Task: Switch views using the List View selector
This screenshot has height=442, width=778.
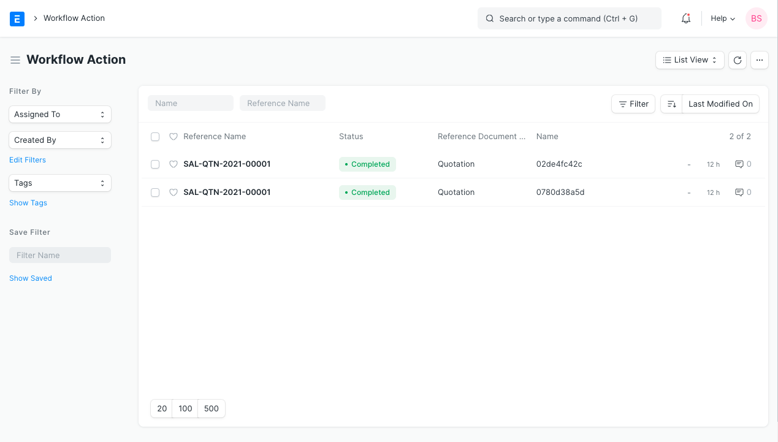Action: pos(689,59)
